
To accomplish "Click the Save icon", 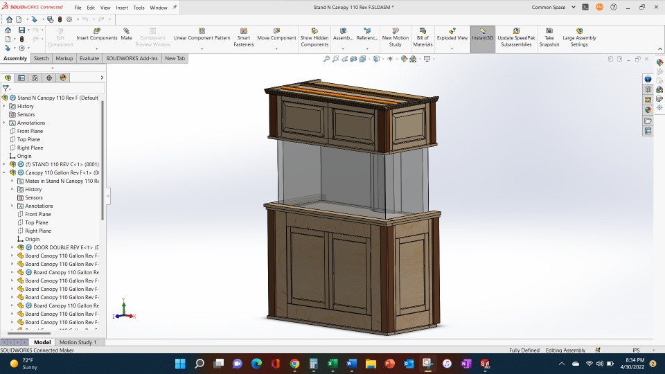I will 21,30.
